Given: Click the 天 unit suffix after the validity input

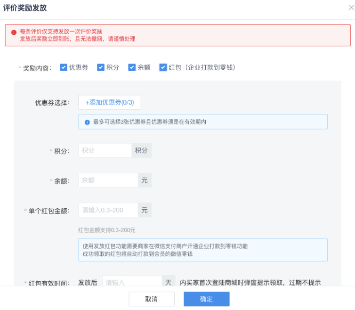Looking at the screenshot, I should click(x=169, y=282).
